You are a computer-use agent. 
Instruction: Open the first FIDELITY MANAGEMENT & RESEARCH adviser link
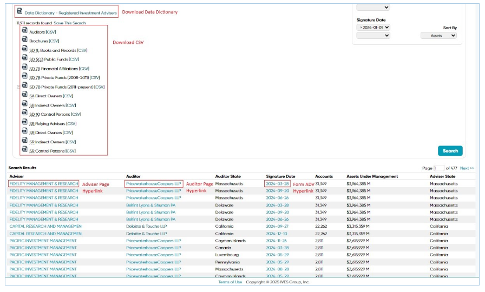pyautogui.click(x=44, y=183)
